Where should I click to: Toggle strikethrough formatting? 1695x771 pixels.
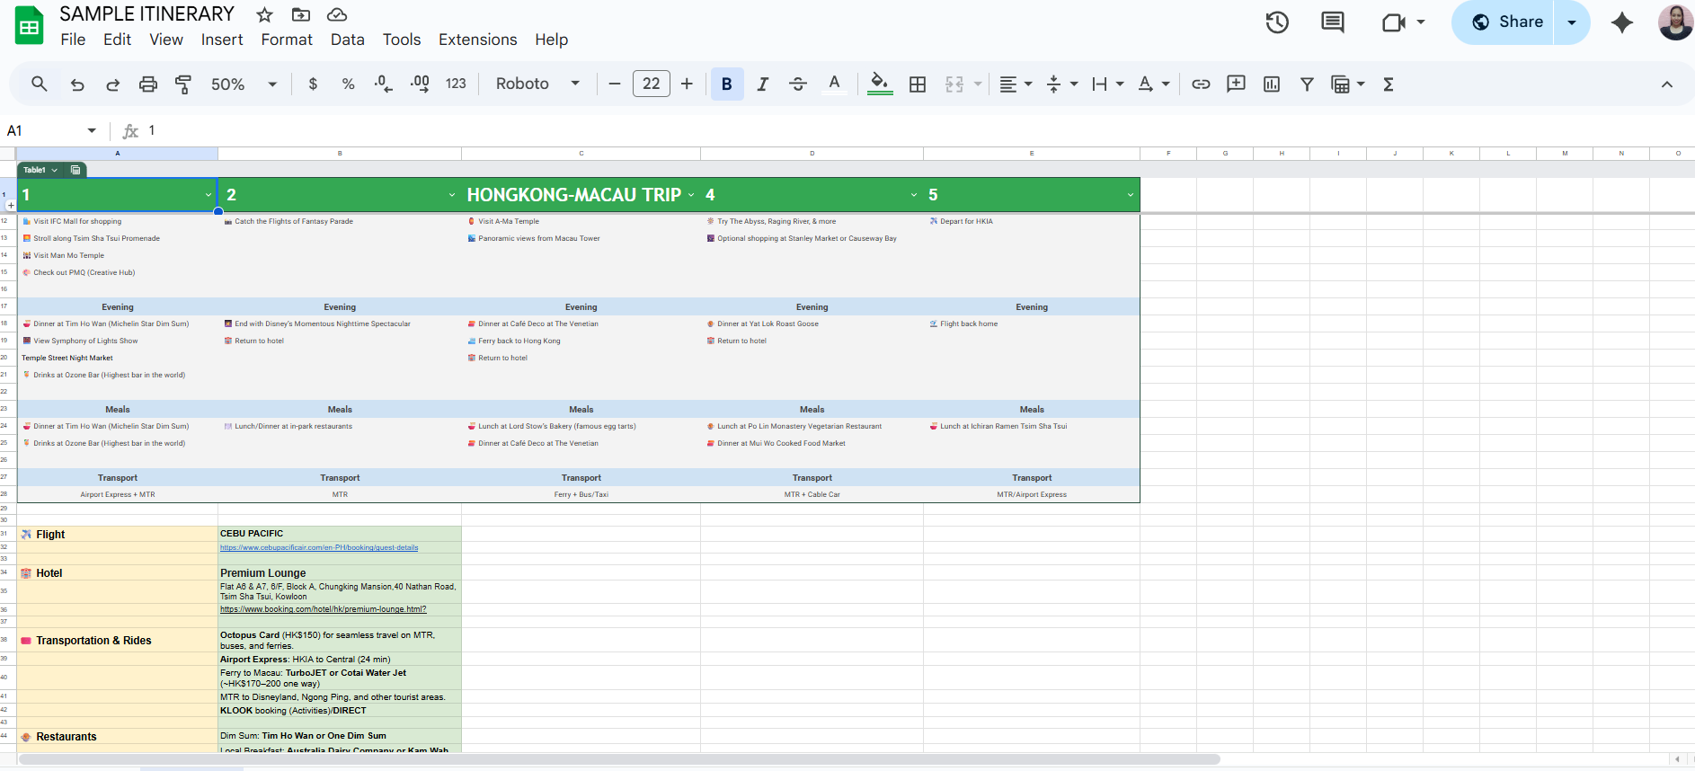click(x=797, y=84)
